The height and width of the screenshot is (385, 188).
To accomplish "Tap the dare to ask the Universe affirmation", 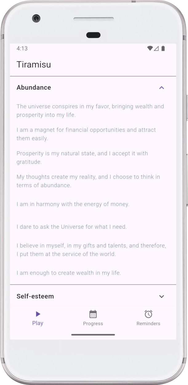I will (x=72, y=227).
